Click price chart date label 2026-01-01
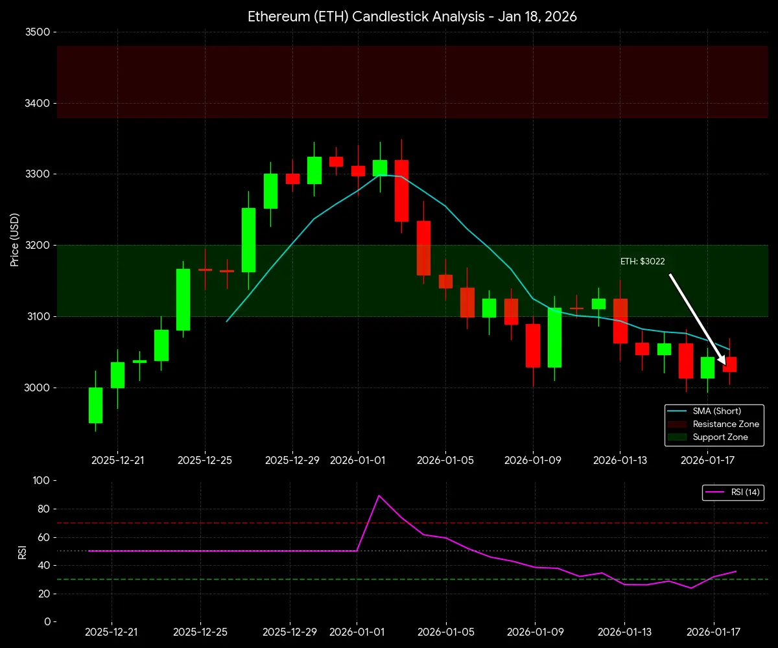Screen dimensions: 778x648 (x=358, y=460)
